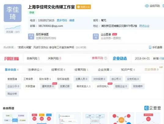The image size is (164, 124).
Task: Click the 工商信息 button
Action: (x=28, y=79)
